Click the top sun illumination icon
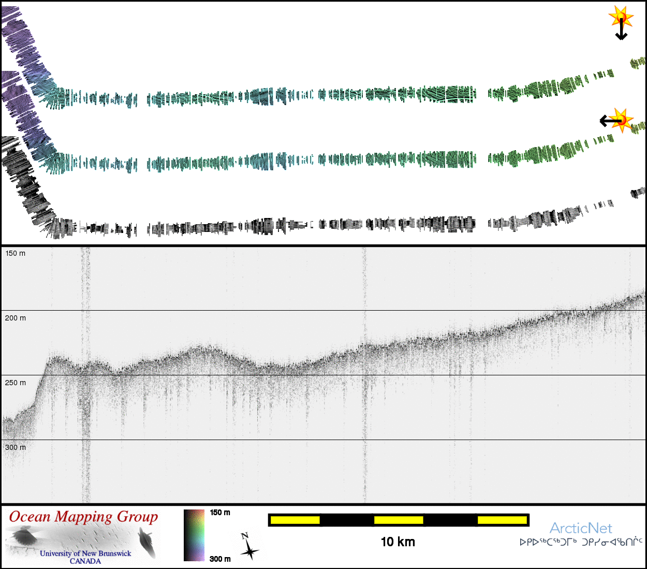Viewport: 647px width, 569px height. pos(621,16)
